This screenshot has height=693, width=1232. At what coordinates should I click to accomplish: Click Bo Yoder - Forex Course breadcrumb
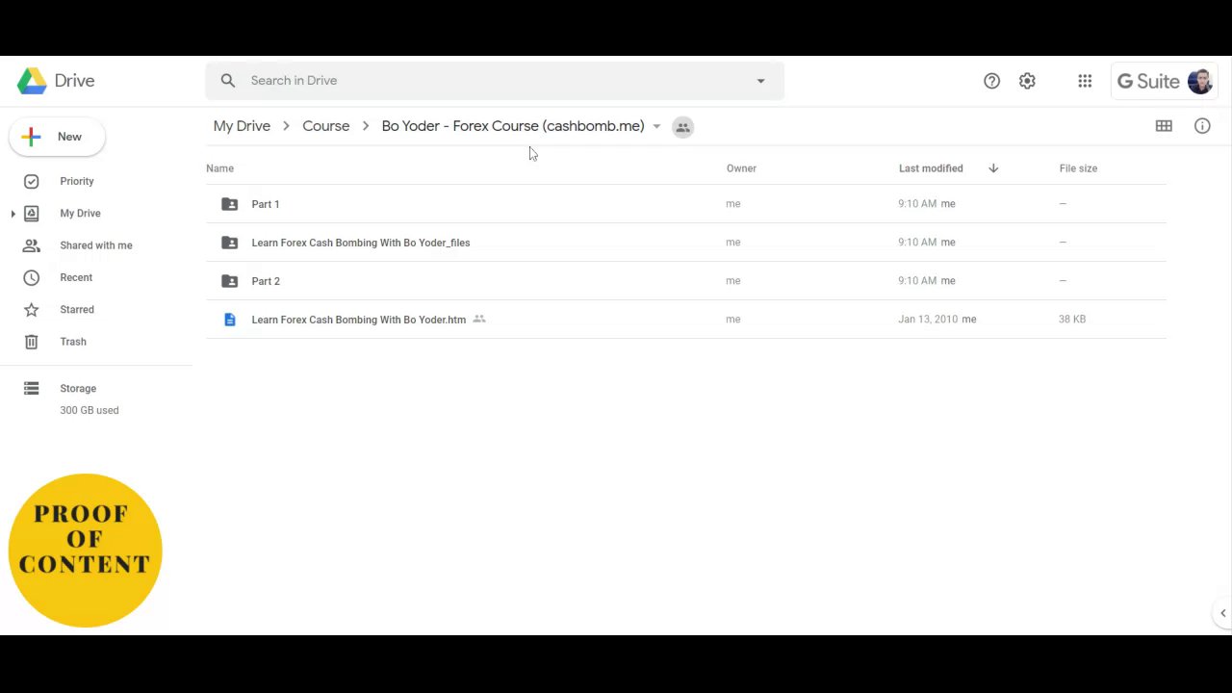click(x=513, y=126)
